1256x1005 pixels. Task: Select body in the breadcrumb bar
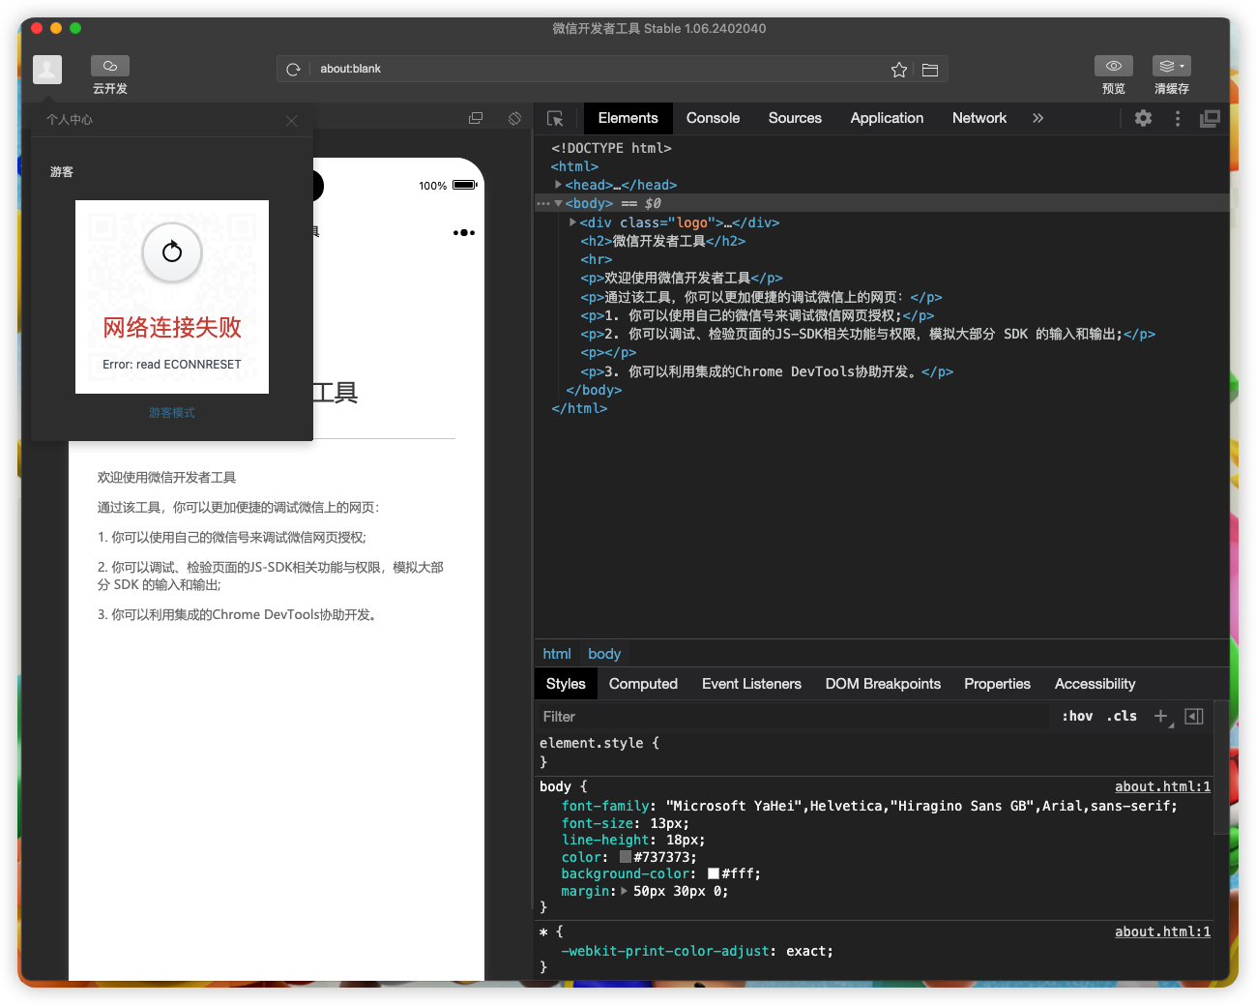point(604,654)
